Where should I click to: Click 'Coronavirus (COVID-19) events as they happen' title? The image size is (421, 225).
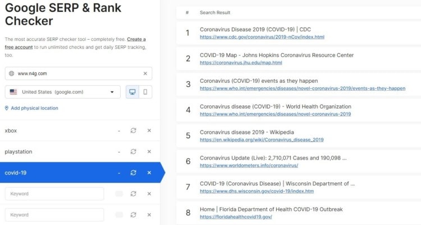259,81
